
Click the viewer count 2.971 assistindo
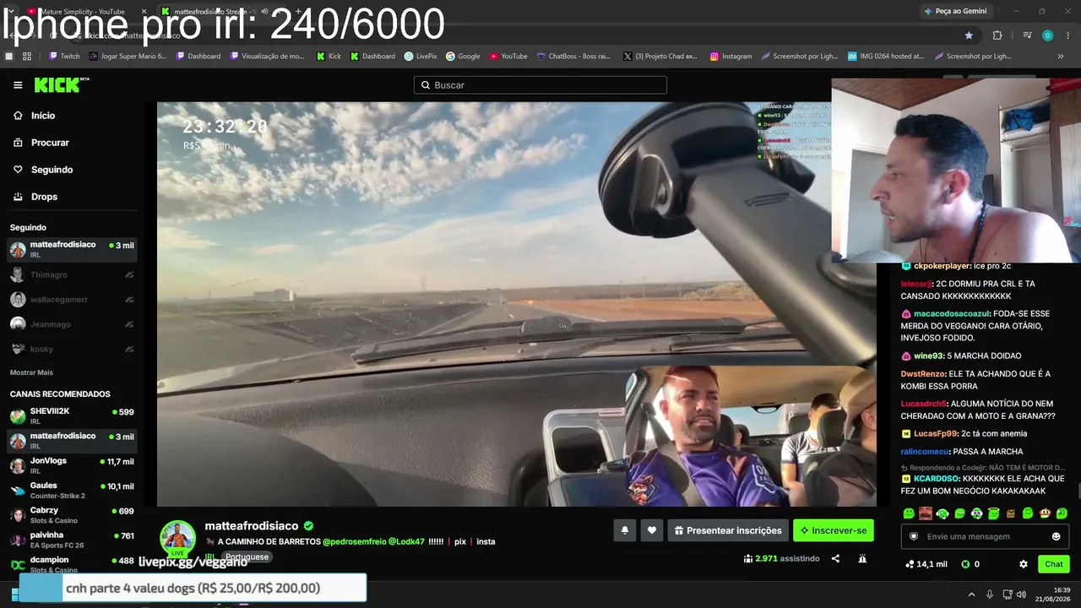[781, 558]
